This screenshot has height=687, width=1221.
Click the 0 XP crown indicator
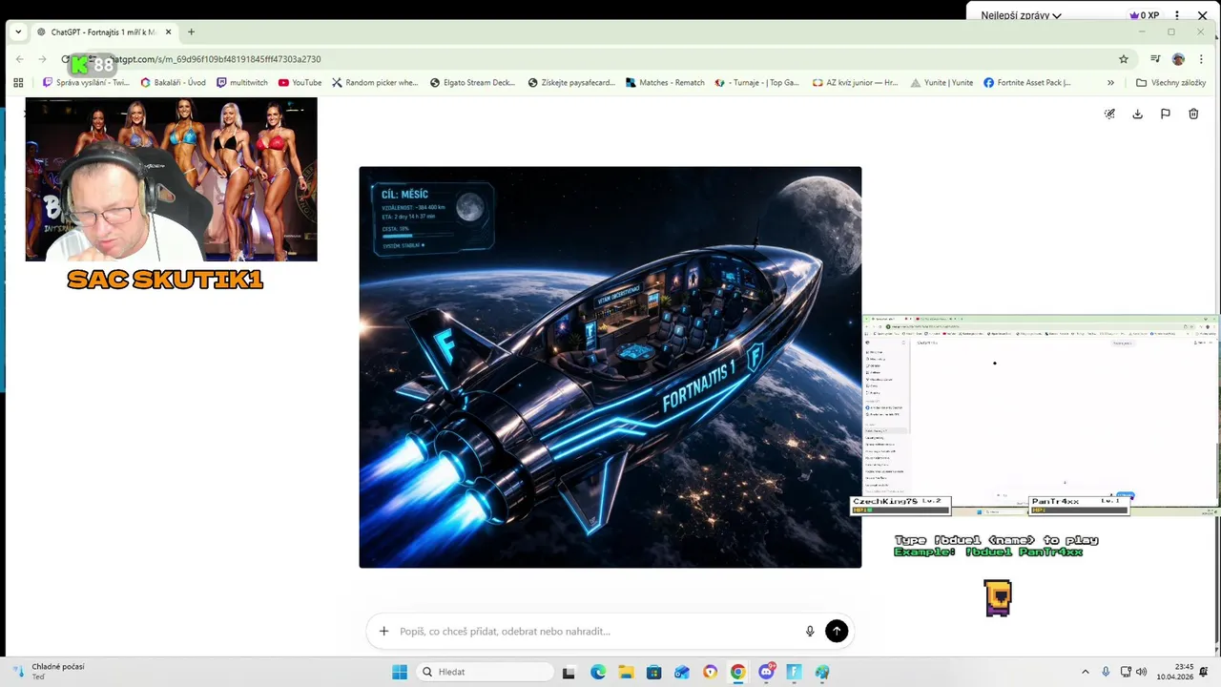[1145, 15]
